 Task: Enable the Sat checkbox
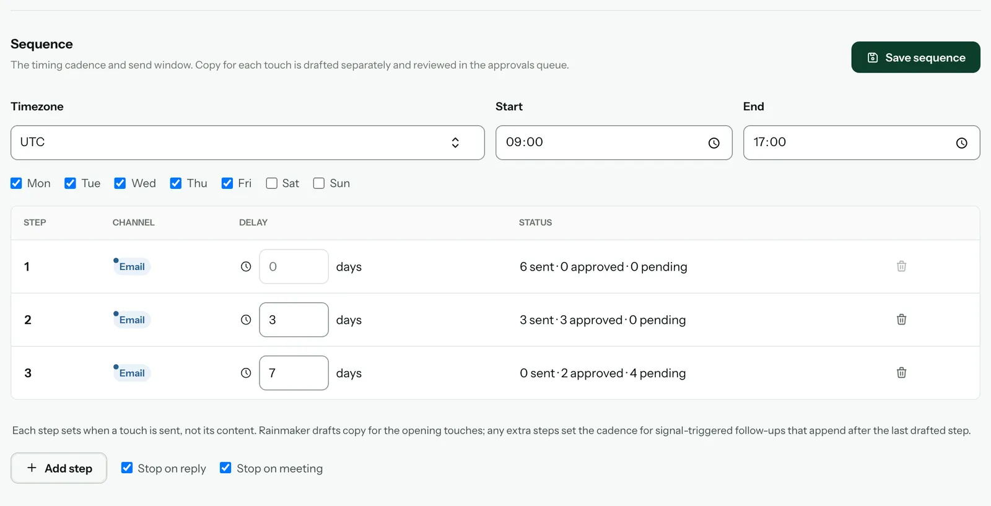[271, 183]
